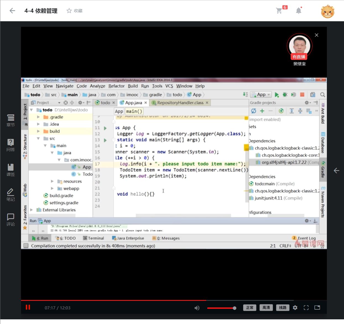
Task: Mute the video volume
Action: click(x=197, y=308)
